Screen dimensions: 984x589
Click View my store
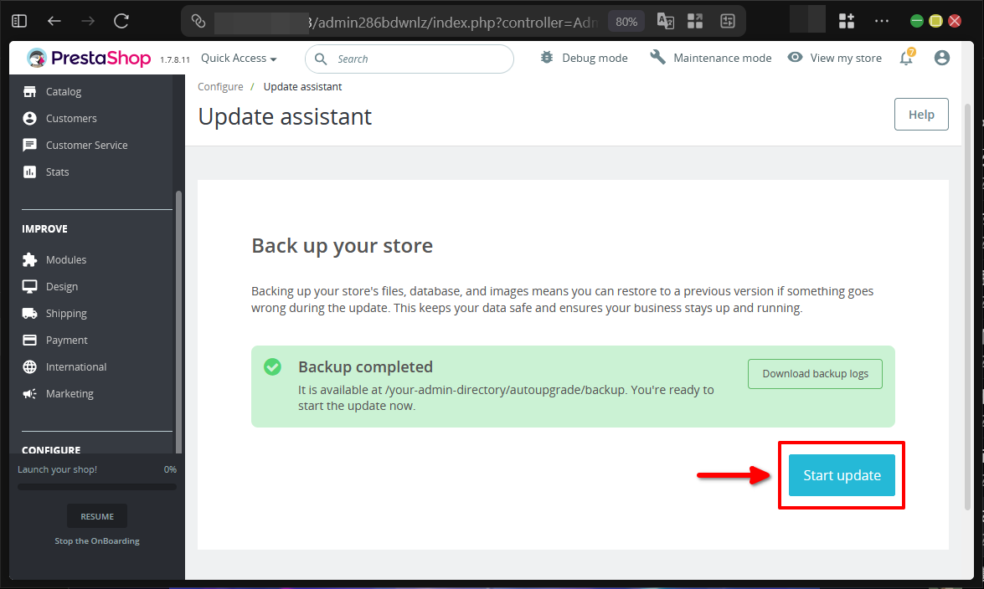(x=834, y=58)
